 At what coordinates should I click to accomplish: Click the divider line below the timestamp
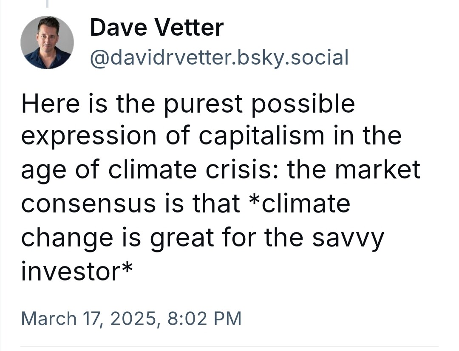[x=229, y=347]
